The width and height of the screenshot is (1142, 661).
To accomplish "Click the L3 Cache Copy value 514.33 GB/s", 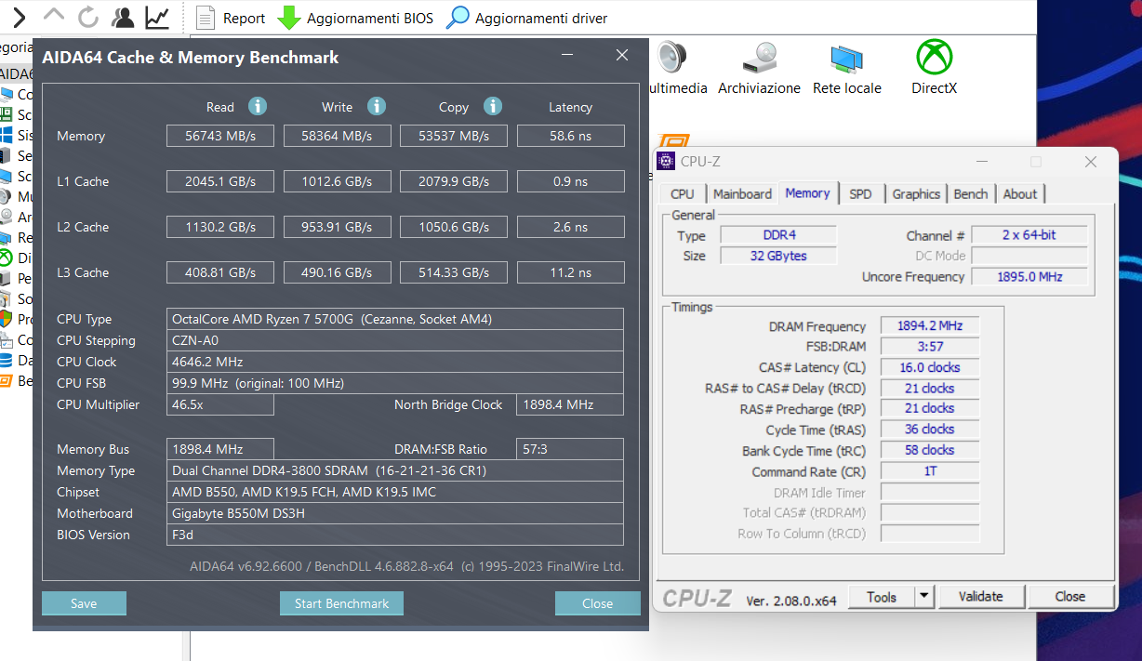I will click(x=454, y=272).
